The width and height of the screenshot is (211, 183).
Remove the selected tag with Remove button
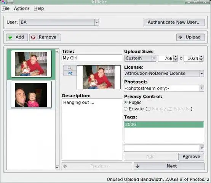click(191, 156)
